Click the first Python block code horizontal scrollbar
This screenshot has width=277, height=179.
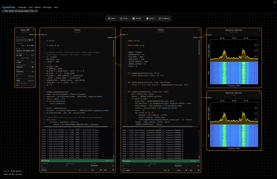click(x=76, y=127)
